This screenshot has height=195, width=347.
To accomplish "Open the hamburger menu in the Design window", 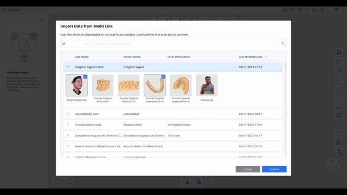I will pyautogui.click(x=4, y=10).
